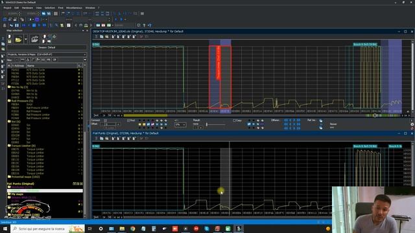Viewport: 415px width, 233px height.
Task: Collapse the Rail Pressure folder
Action: point(21,101)
